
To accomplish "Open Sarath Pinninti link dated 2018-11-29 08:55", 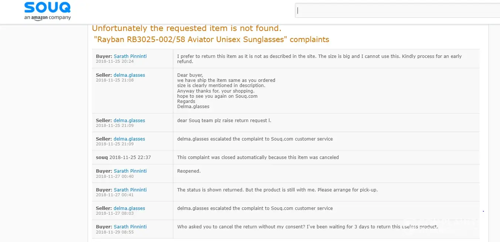I will point(130,227).
